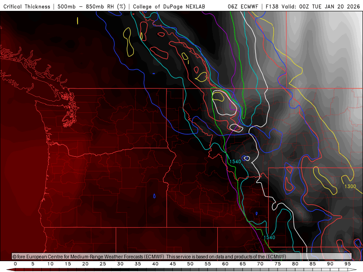Viewport: 363px width, 272px height.
Task: Click the "30" colorbar tick label
Action: click(x=120, y=264)
